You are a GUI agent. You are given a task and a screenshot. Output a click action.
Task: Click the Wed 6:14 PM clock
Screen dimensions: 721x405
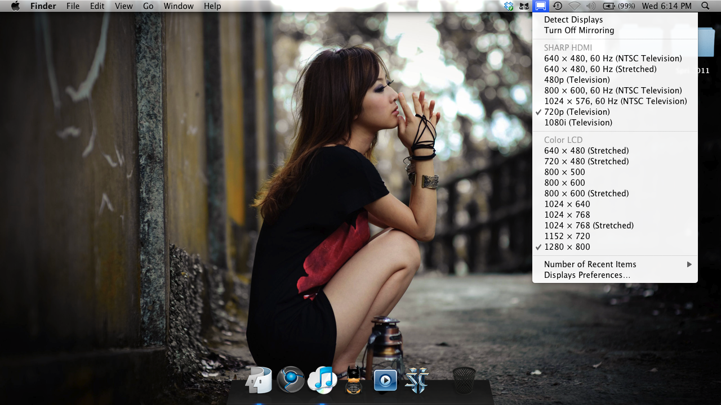click(667, 6)
